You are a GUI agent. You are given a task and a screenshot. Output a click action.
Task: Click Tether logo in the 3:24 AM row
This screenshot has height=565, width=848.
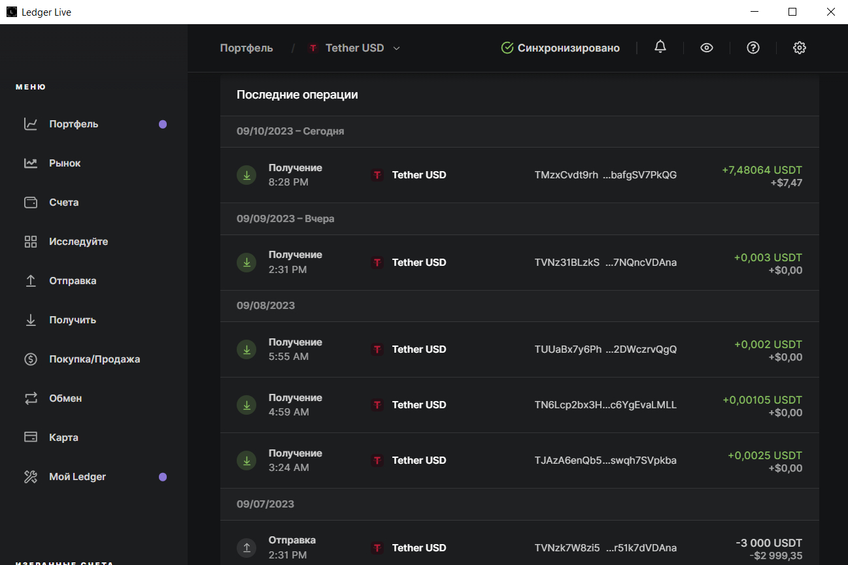pos(377,460)
